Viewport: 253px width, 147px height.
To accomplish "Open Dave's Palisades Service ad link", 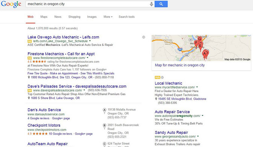I will point(77,86).
